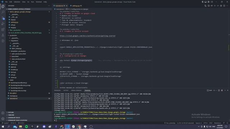Screen dimensions: 230x129
Task: Open base.html in the explorer tree
Action: (x=15, y=57)
